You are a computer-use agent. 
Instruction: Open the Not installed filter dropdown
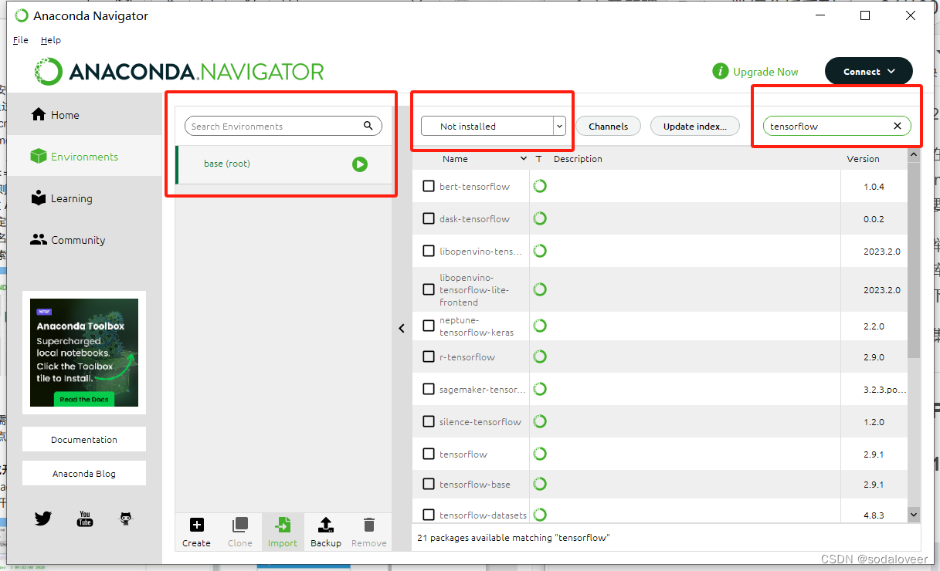pos(493,126)
